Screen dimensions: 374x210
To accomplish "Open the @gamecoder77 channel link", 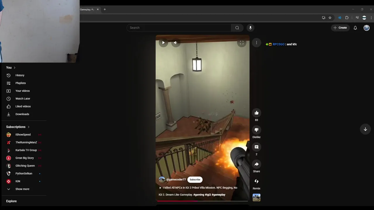I will coord(176,180).
